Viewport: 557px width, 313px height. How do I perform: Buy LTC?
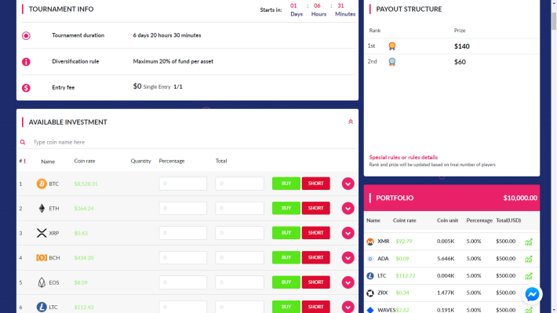pos(286,307)
